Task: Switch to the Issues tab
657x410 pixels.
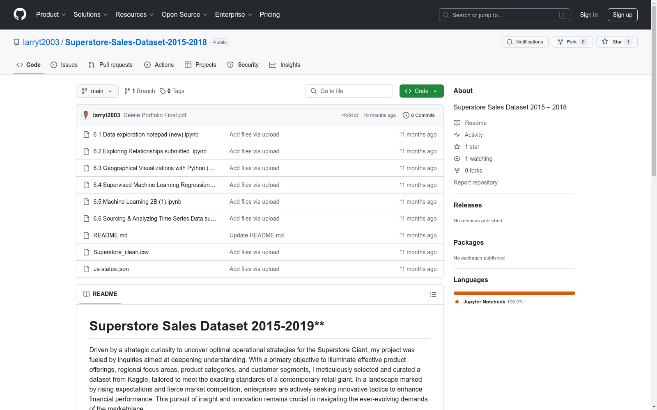Action: (64, 65)
